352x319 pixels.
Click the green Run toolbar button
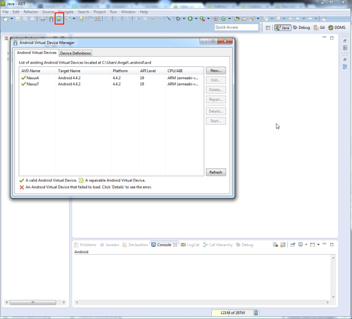point(190,19)
